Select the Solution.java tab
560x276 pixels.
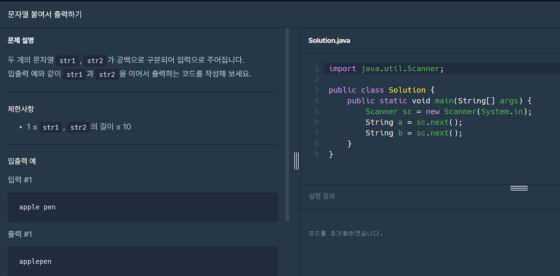[329, 40]
